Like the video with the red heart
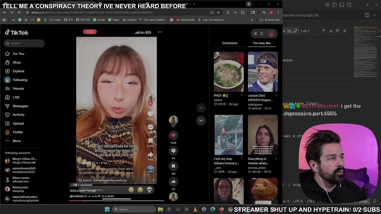This screenshot has width=381, height=214. [173, 135]
